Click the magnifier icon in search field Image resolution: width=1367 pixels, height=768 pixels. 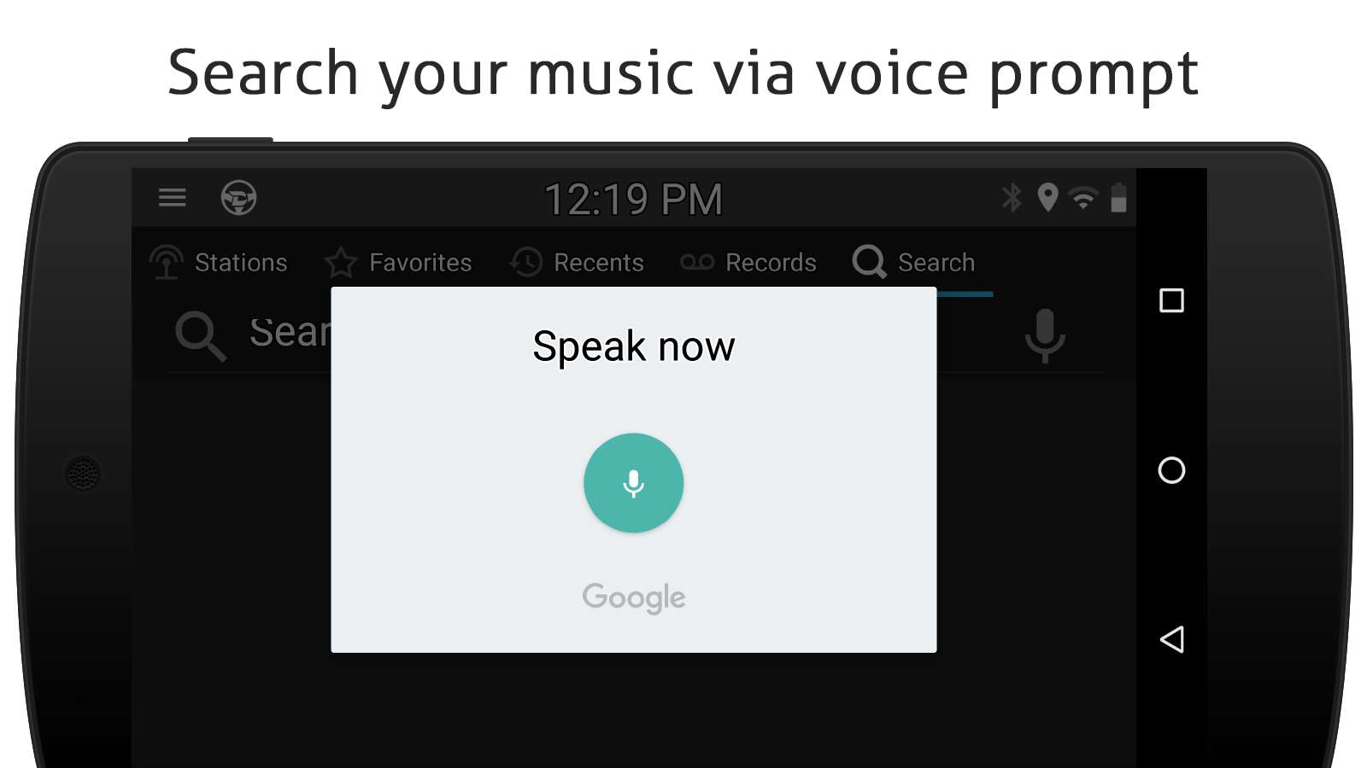(200, 336)
